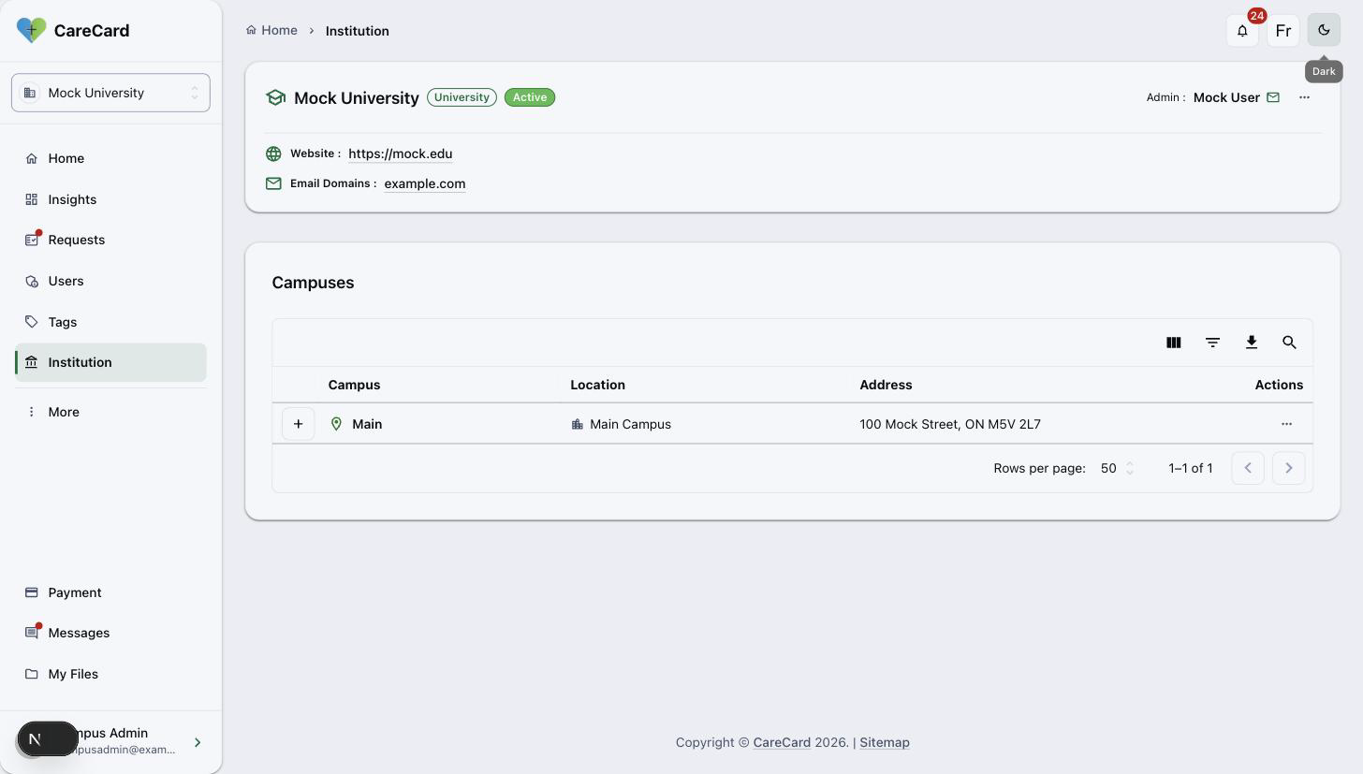Go to the previous table page
Viewport: 1363px width, 774px height.
(1248, 468)
